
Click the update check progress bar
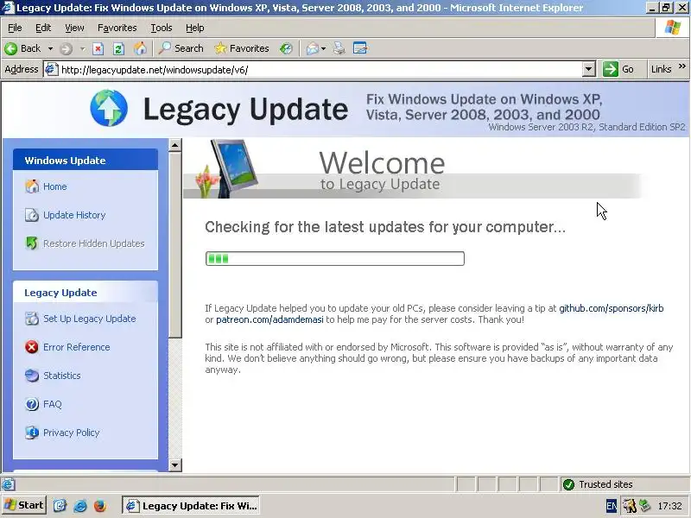(335, 258)
